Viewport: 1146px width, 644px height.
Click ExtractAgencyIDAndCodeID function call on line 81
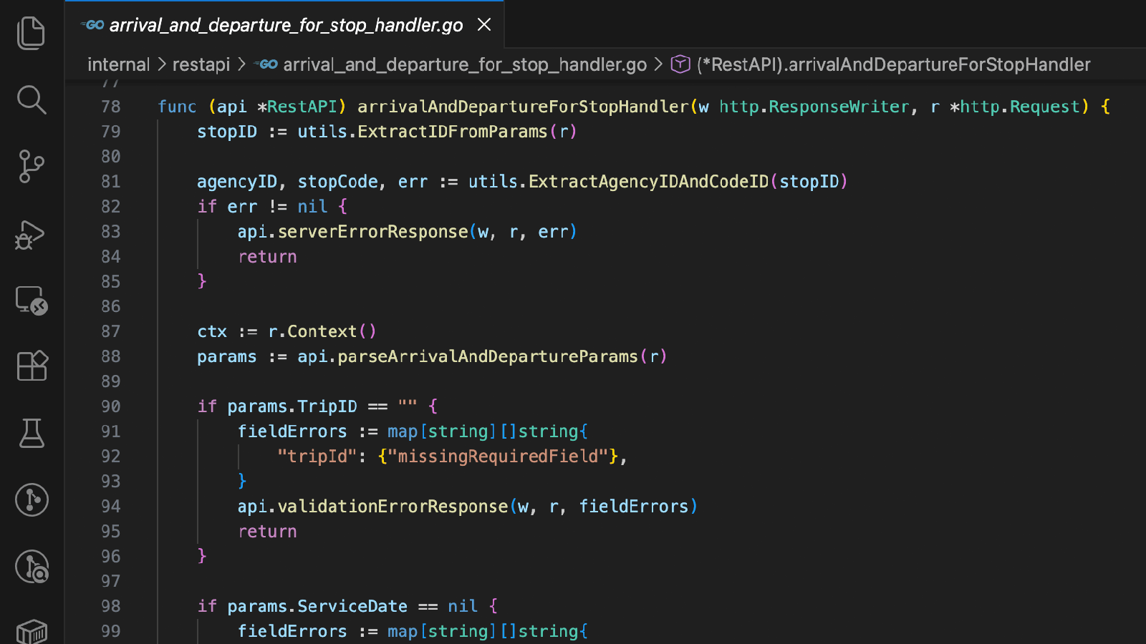648,182
